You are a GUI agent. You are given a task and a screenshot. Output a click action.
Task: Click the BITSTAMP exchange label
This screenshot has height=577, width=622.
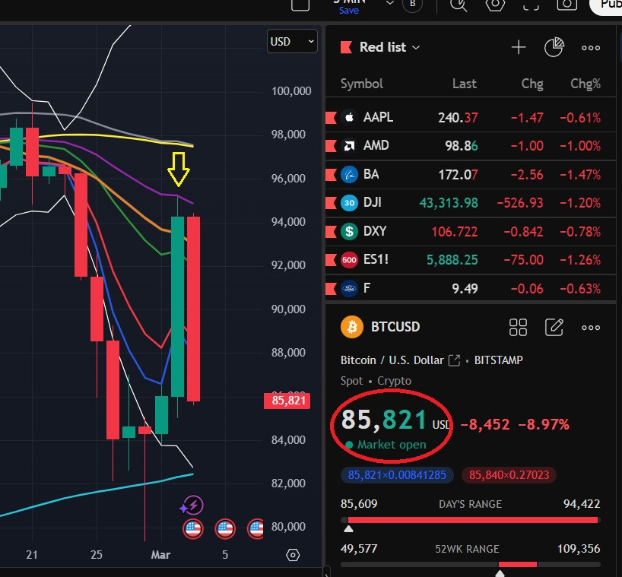click(499, 360)
